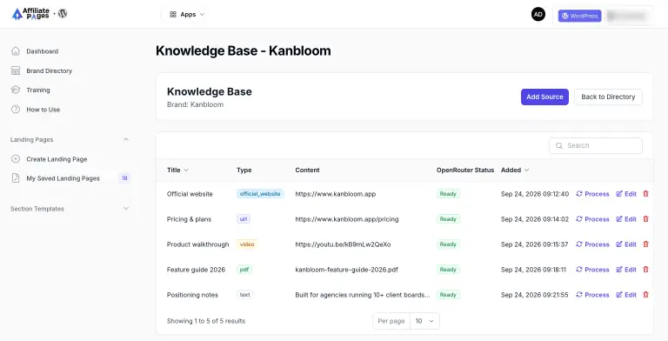This screenshot has height=341, width=668.
Task: Edit the Product walkthrough source
Action: pos(626,244)
